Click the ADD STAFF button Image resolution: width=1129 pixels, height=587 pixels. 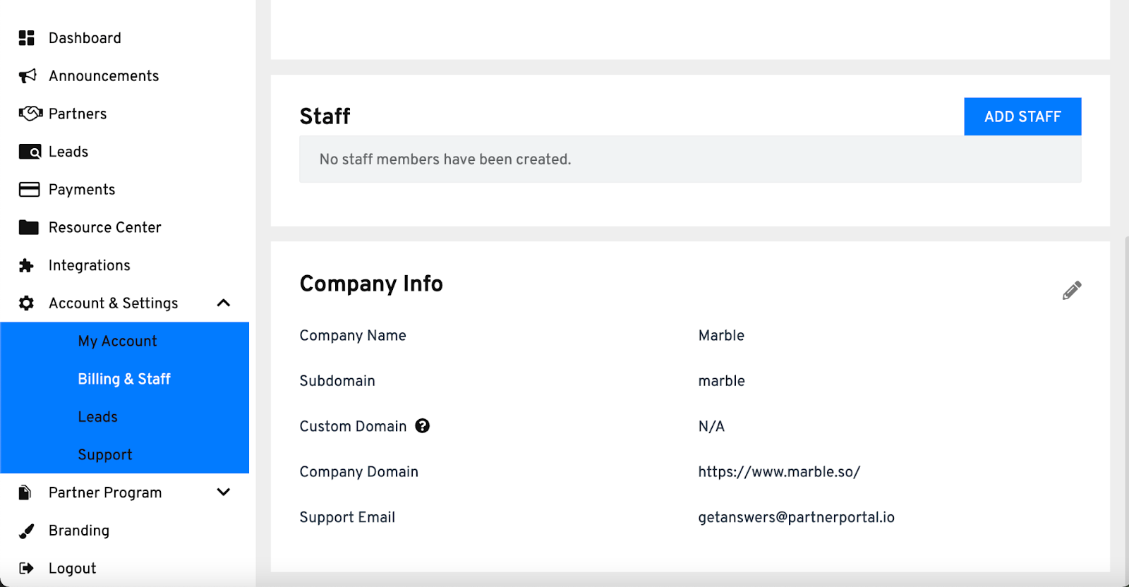[x=1022, y=116]
